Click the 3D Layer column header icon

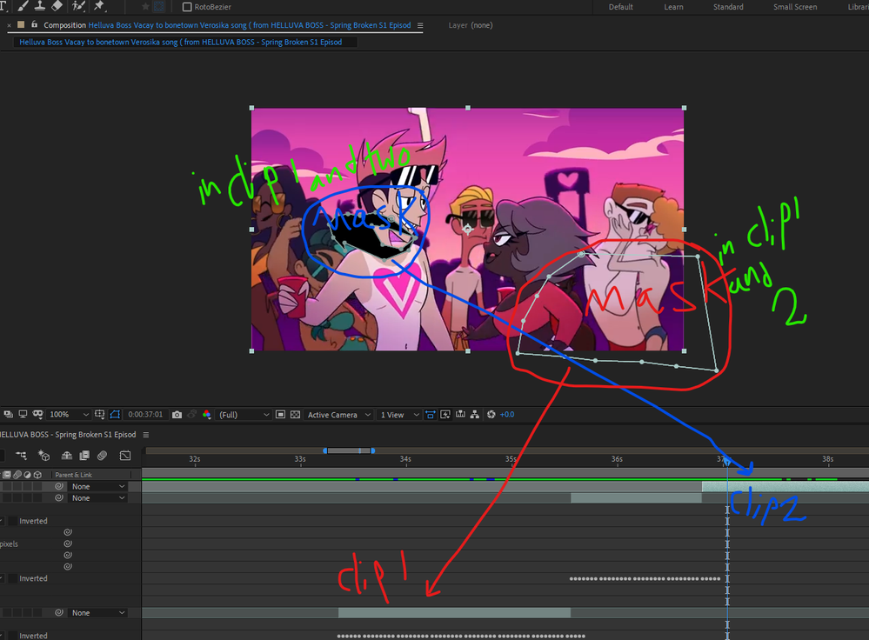(x=37, y=475)
